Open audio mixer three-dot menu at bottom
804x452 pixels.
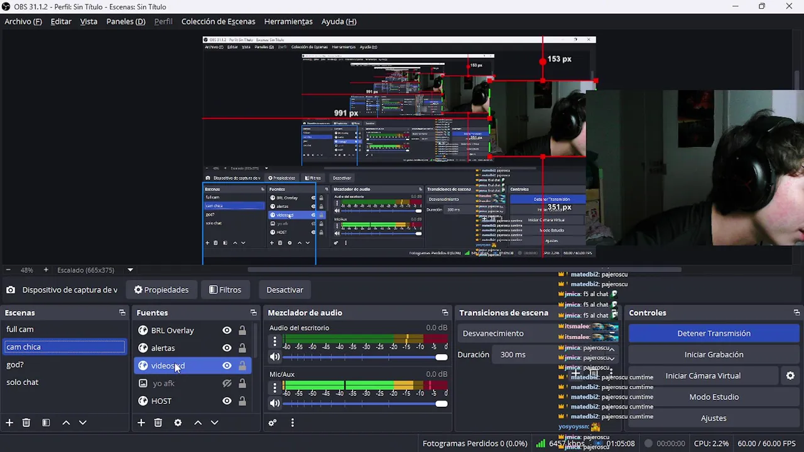pos(292,422)
